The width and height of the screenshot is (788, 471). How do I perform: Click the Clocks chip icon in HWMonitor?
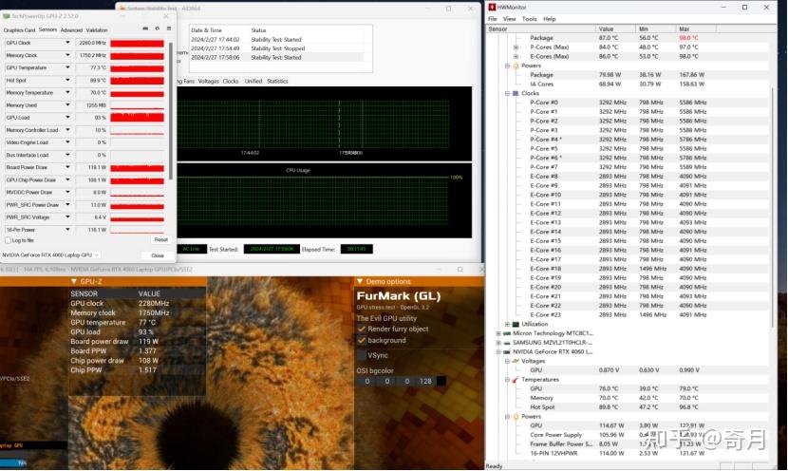pos(516,93)
